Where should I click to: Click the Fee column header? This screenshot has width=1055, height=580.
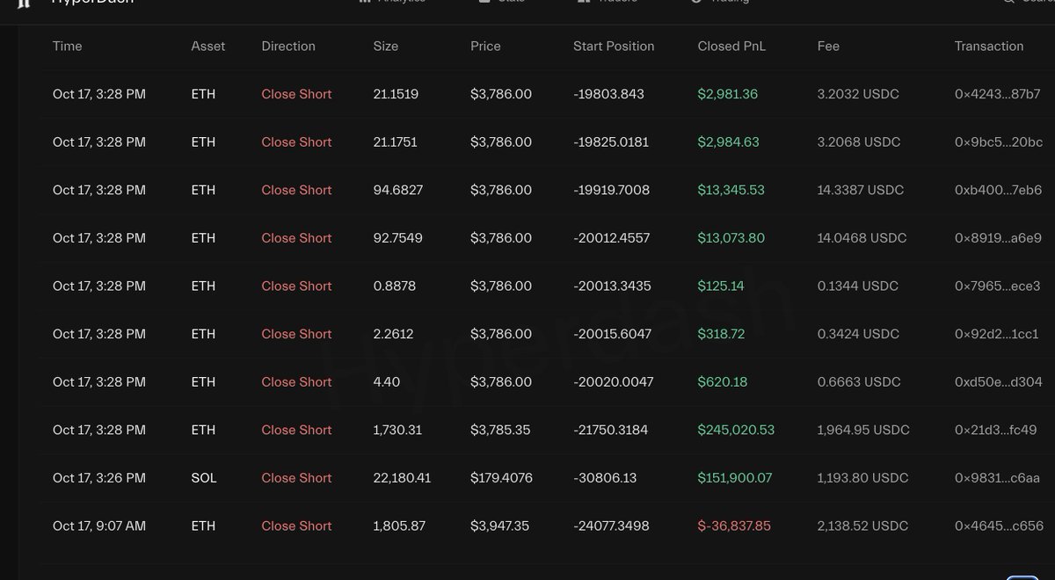point(828,46)
